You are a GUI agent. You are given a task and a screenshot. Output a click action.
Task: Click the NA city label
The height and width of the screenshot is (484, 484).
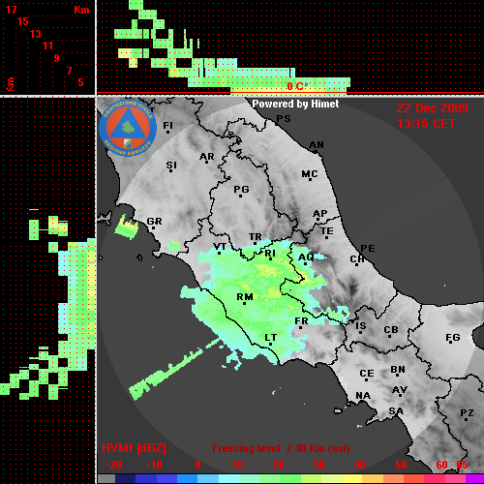(x=363, y=396)
